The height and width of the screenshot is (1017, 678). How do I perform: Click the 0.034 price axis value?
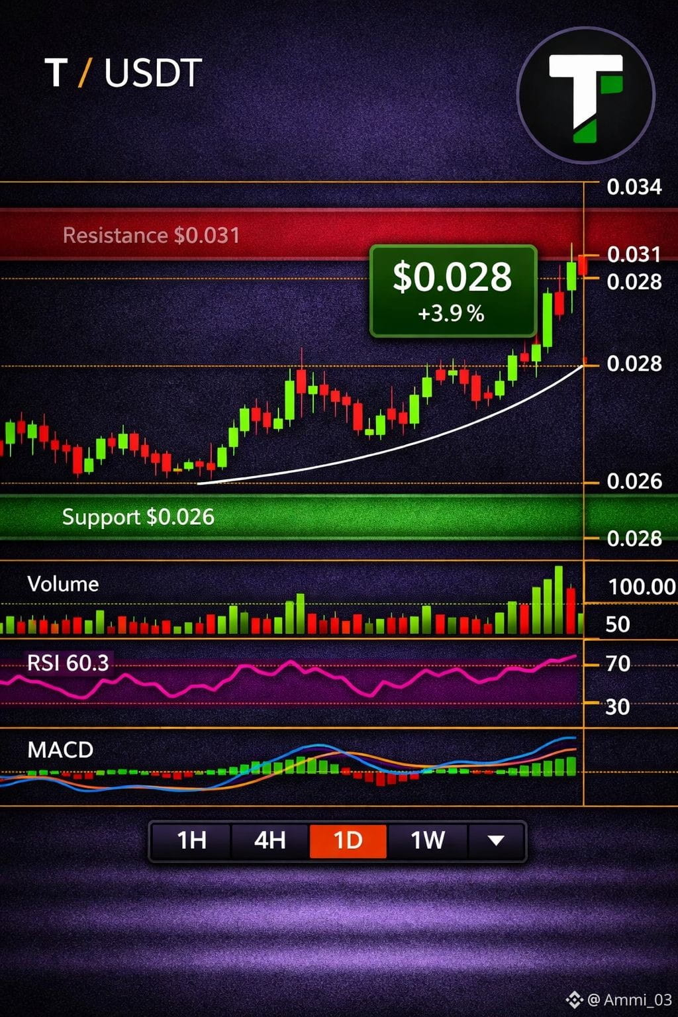tap(634, 187)
